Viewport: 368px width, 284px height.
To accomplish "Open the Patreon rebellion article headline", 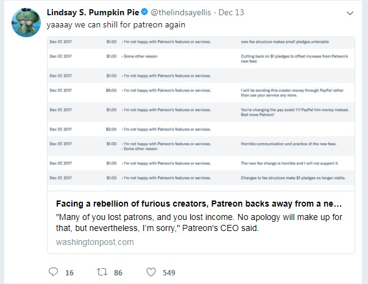I will [x=199, y=204].
